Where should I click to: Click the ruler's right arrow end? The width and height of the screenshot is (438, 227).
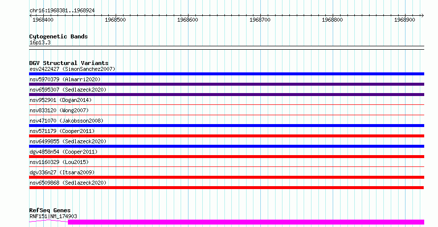pyautogui.click(x=423, y=16)
